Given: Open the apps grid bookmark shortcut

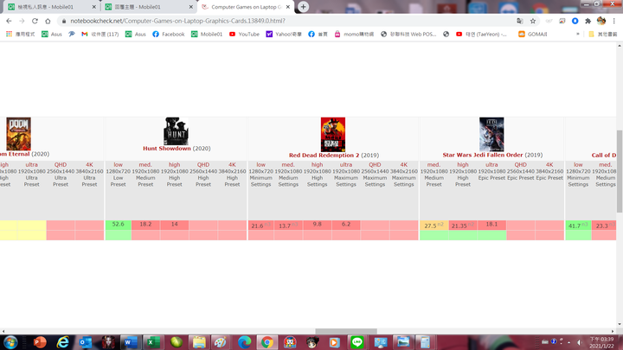Looking at the screenshot, I should pyautogui.click(x=20, y=34).
